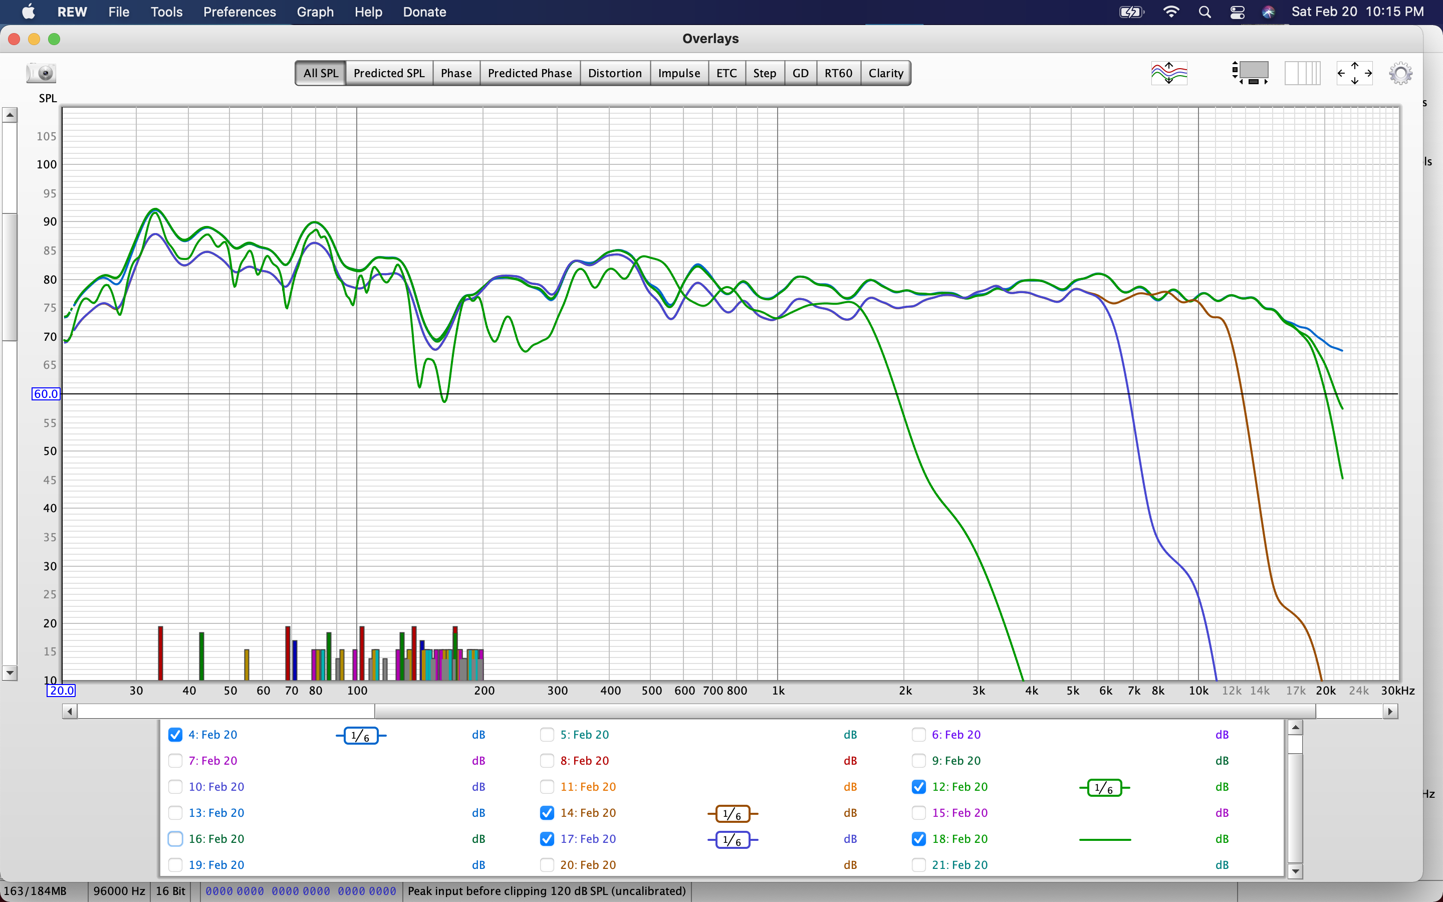Click the REW application menu
Image resolution: width=1443 pixels, height=902 pixels.
(72, 12)
